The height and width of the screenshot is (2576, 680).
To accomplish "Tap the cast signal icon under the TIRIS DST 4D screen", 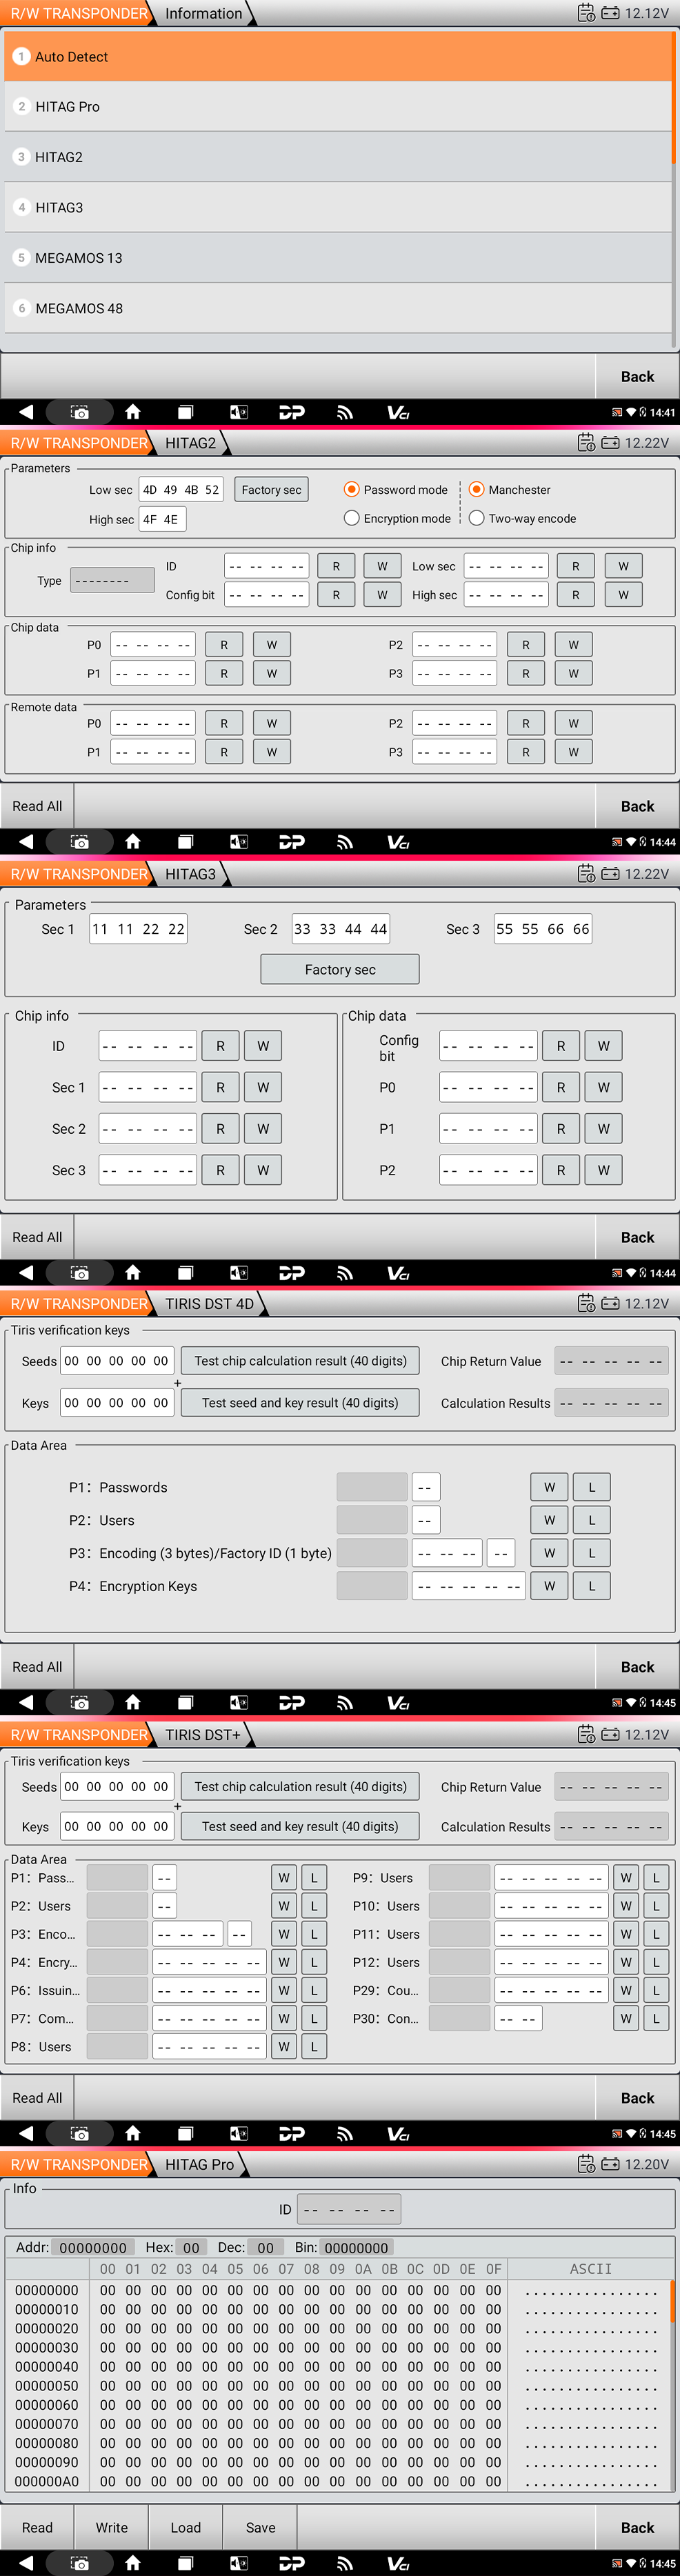I will pyautogui.click(x=344, y=1703).
